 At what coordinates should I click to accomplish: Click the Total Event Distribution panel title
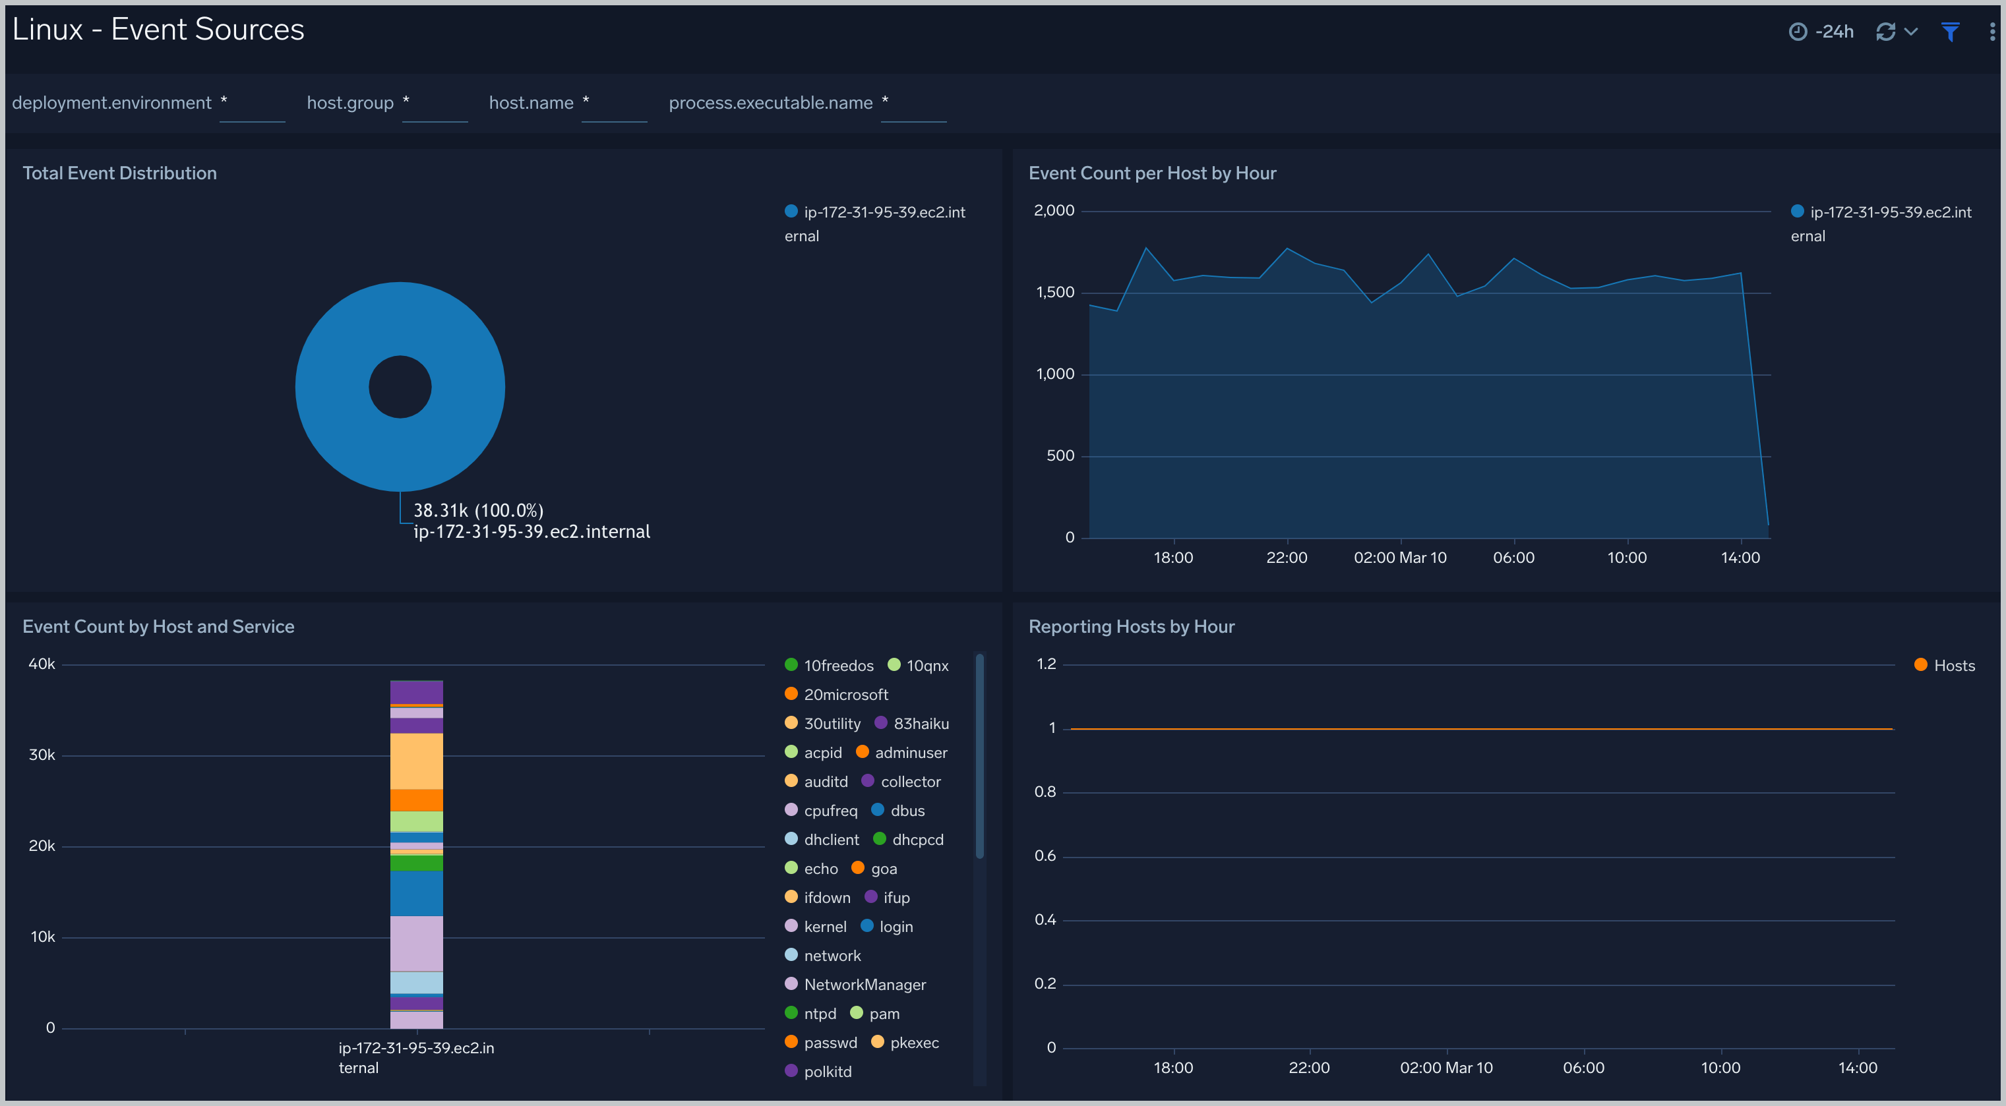coord(120,173)
